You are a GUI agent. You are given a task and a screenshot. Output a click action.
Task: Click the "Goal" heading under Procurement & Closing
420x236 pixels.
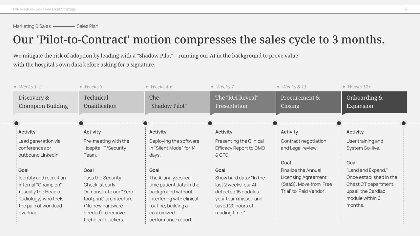point(286,163)
